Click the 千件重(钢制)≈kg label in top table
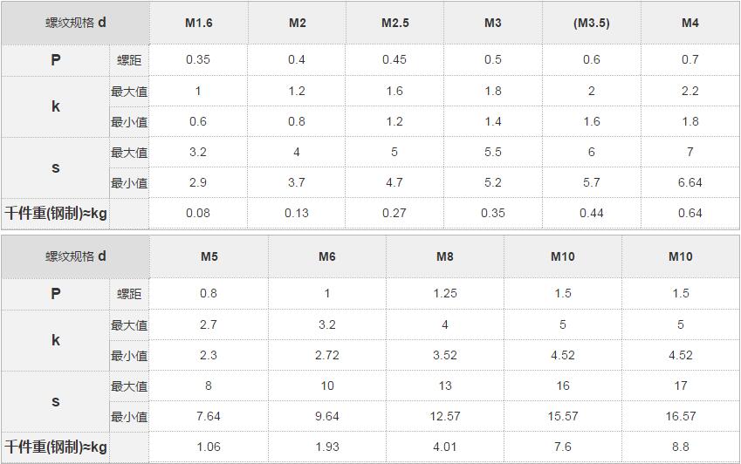Viewport: 741px width, 464px height. (x=56, y=214)
